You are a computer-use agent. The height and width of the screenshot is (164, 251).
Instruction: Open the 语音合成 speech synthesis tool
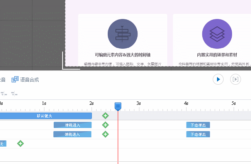[x=25, y=80]
